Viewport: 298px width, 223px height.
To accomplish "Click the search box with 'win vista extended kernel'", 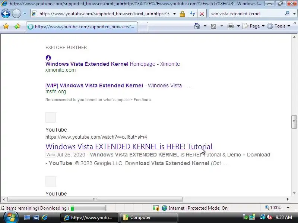I will 246,14.
